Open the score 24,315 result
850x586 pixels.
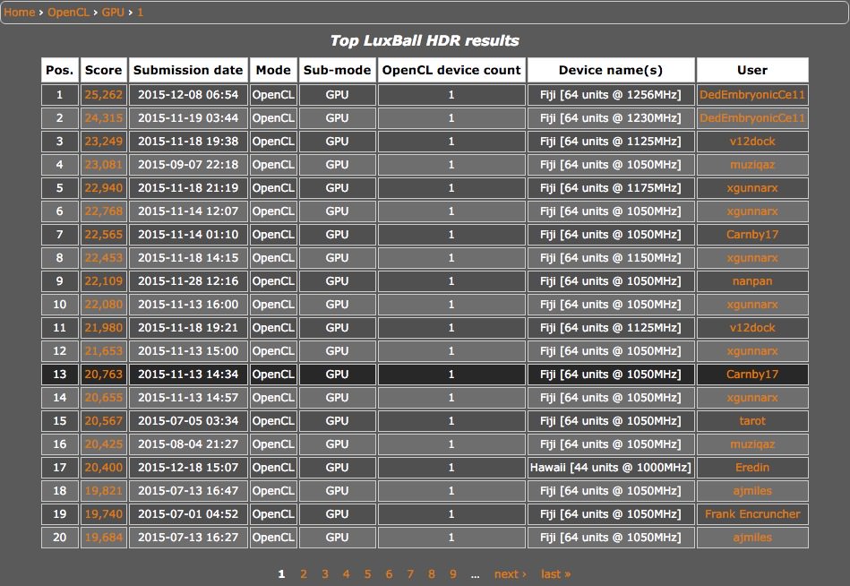104,117
